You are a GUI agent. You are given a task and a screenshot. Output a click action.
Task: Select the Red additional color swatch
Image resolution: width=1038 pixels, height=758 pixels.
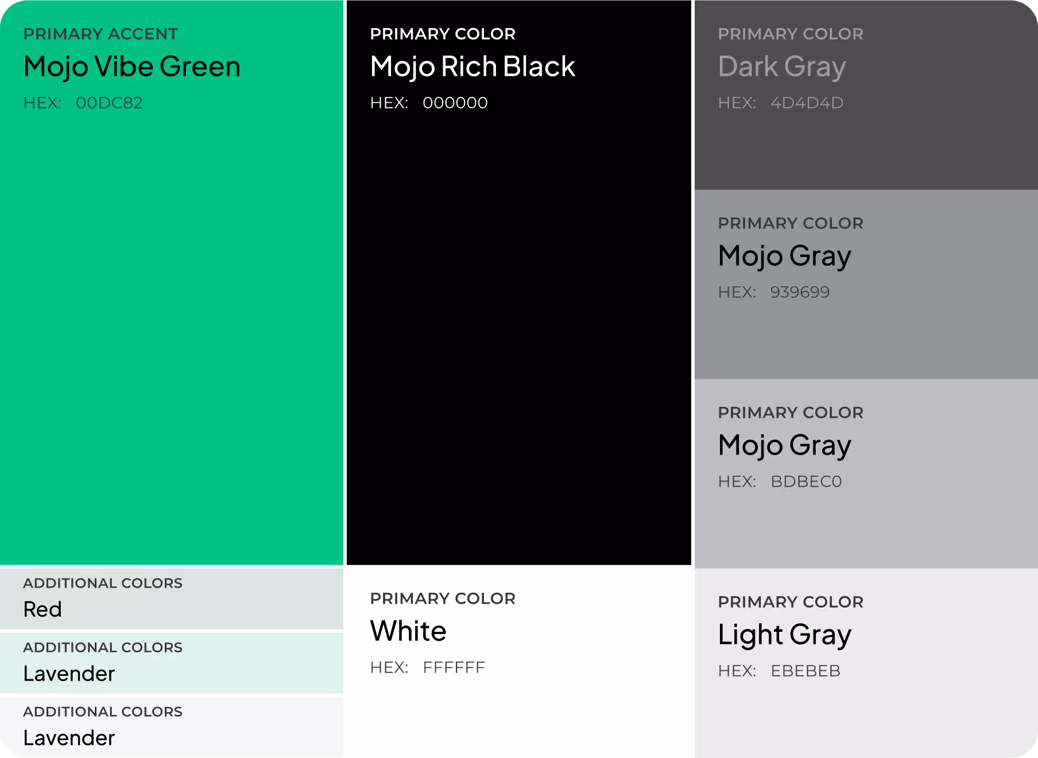pyautogui.click(x=172, y=598)
